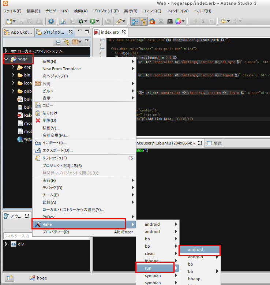Viewport: 270px width, 285px height.
Task: Toggle first list-view toolbar button
Action: (x=135, y=21)
